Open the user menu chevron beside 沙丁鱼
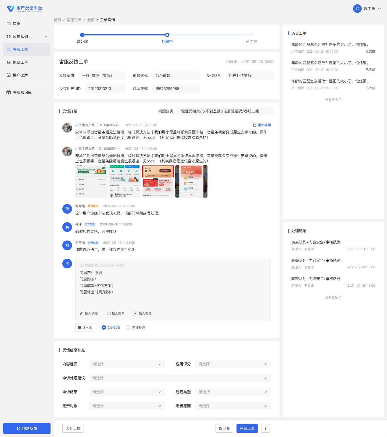The image size is (387, 437). point(379,9)
